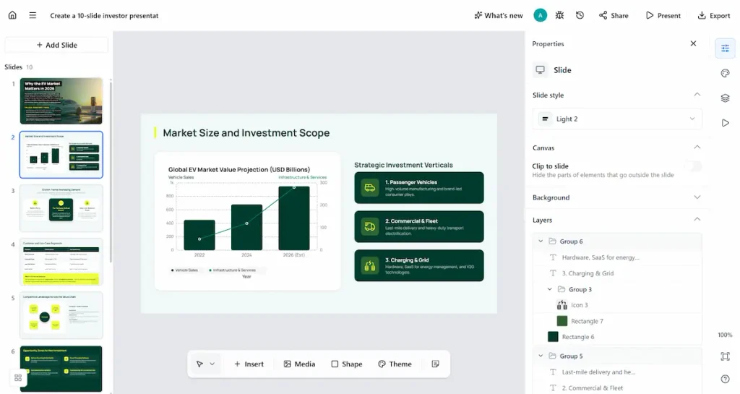This screenshot has width=740, height=394.
Task: Open pointer tool options chevron
Action: pyautogui.click(x=212, y=364)
